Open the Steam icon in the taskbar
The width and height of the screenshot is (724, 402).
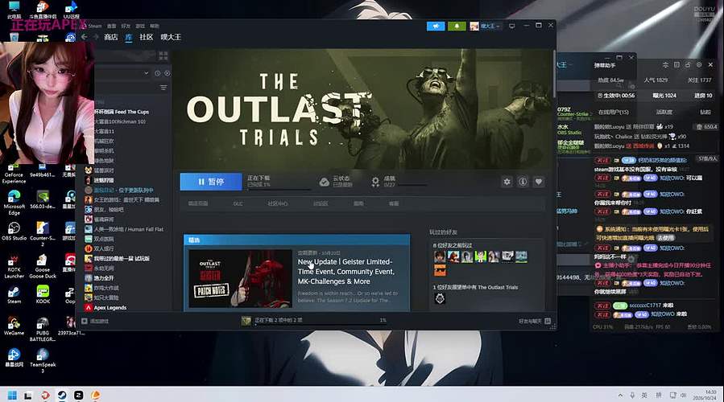coord(61,395)
